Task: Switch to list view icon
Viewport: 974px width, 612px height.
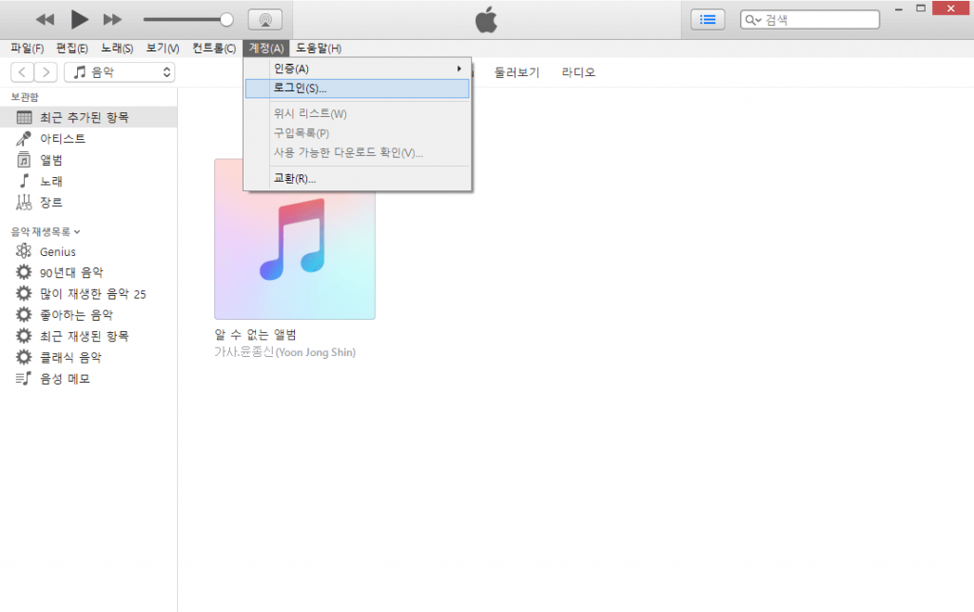Action: pos(708,19)
